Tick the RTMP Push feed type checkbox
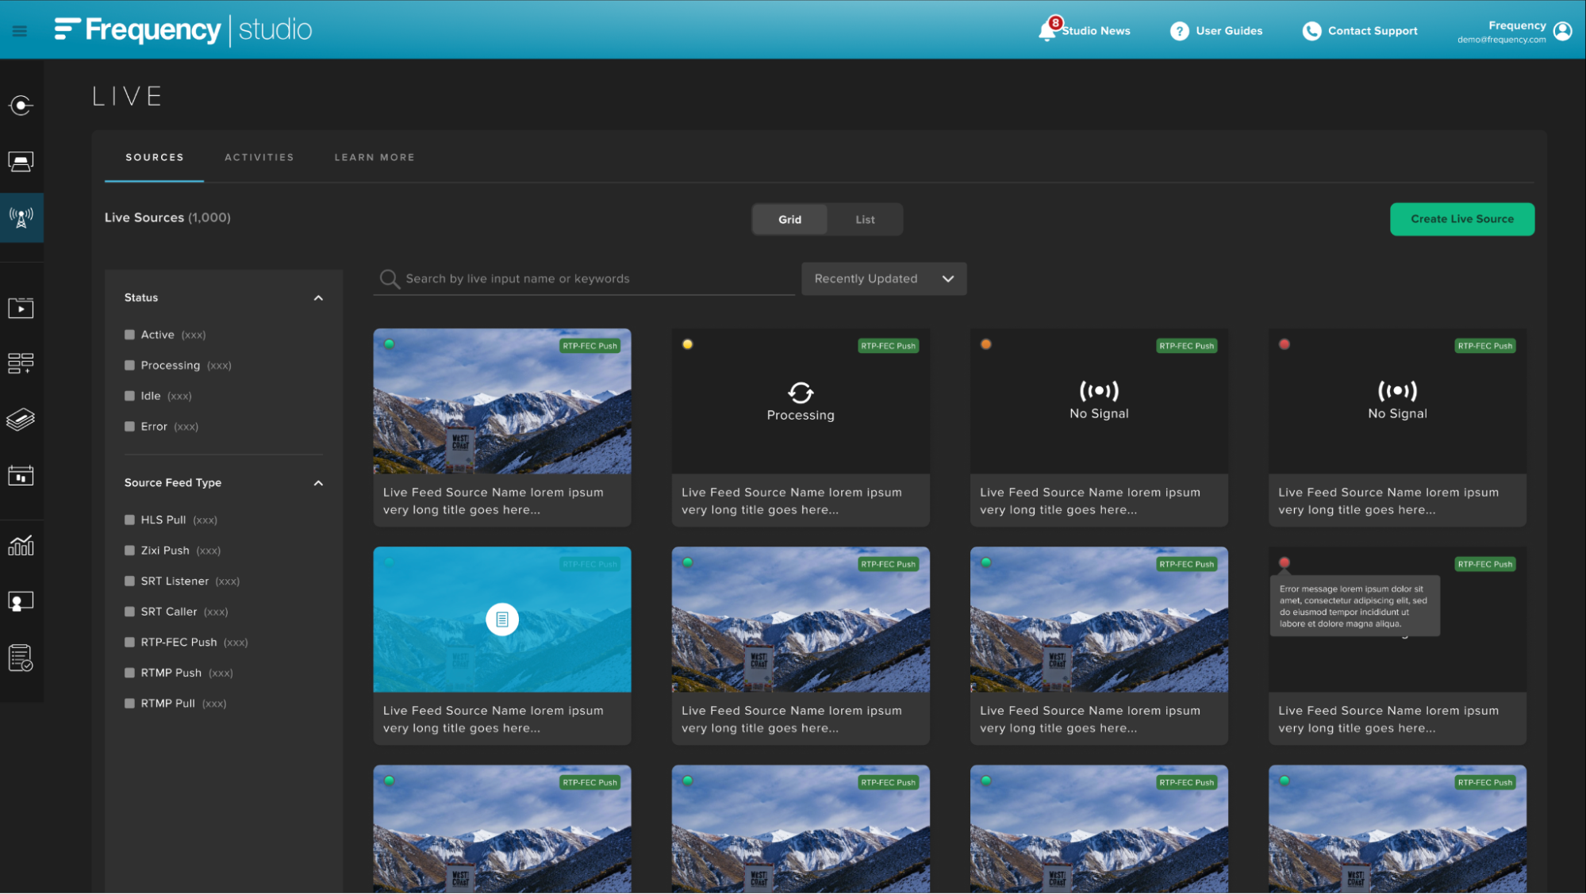 click(129, 673)
